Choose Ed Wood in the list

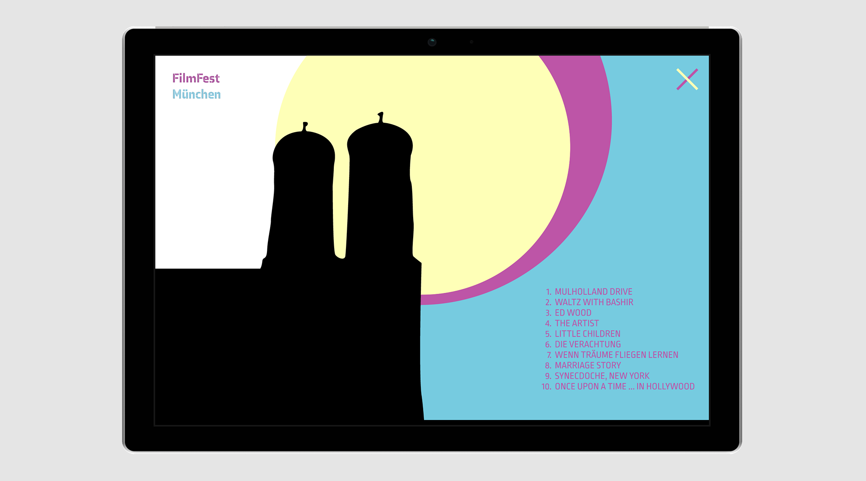pyautogui.click(x=573, y=313)
